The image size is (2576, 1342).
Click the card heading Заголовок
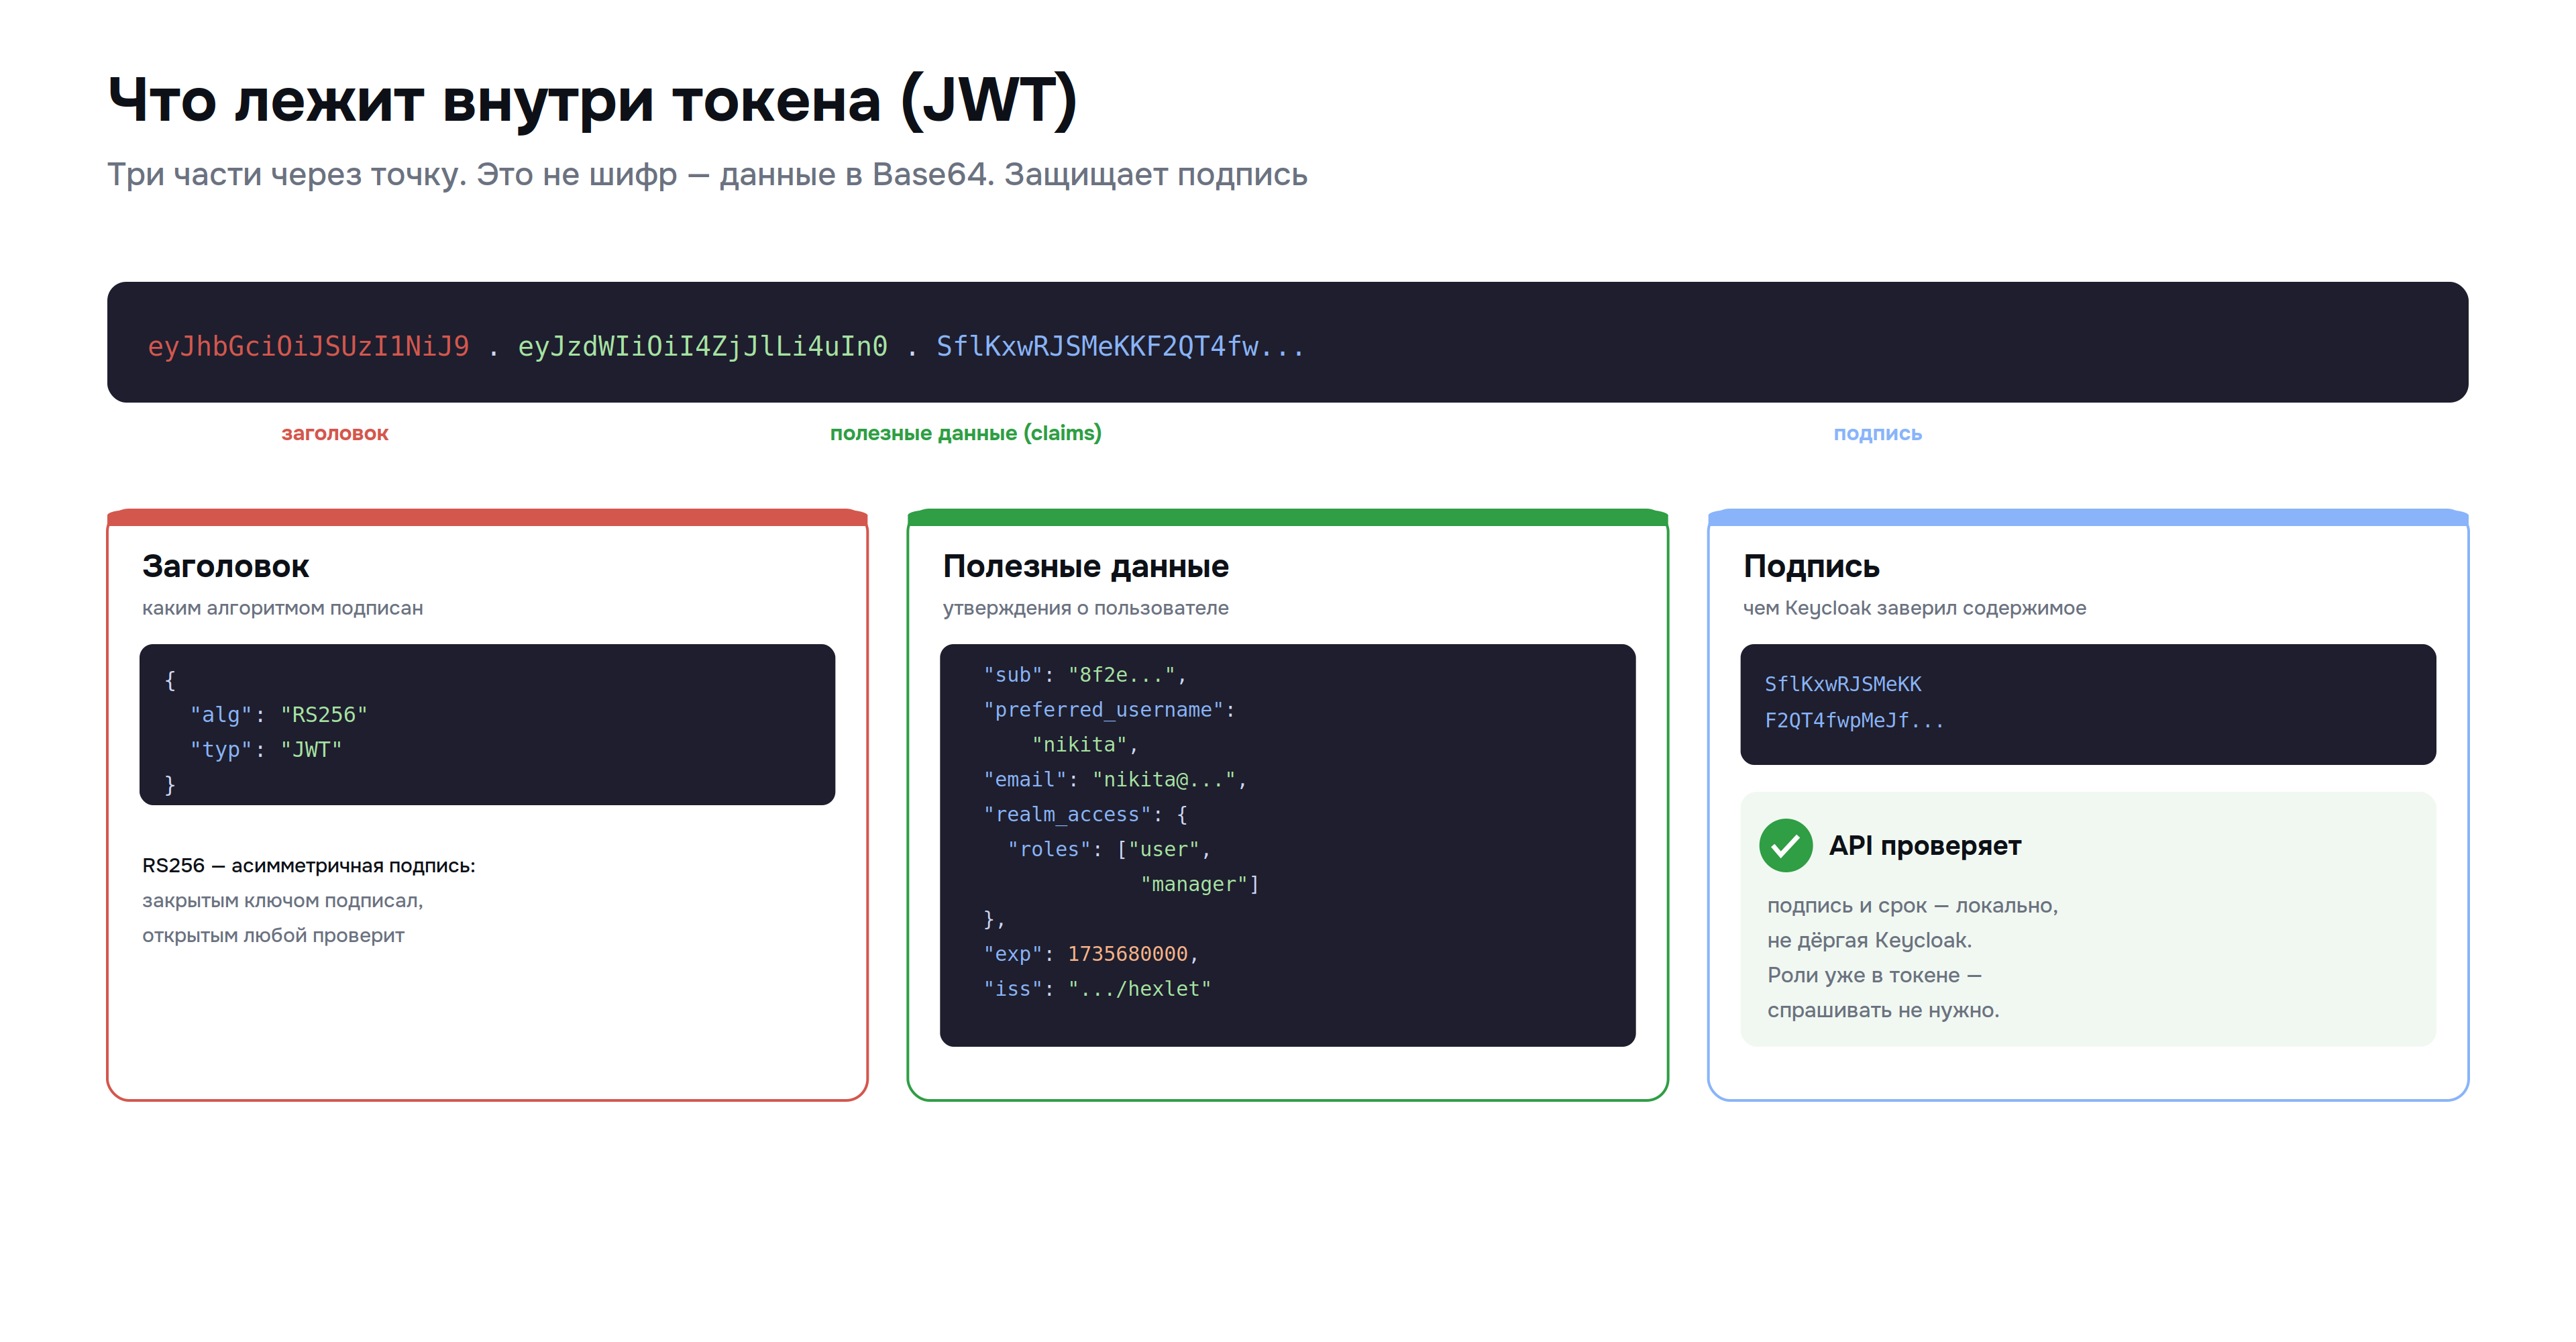click(226, 566)
